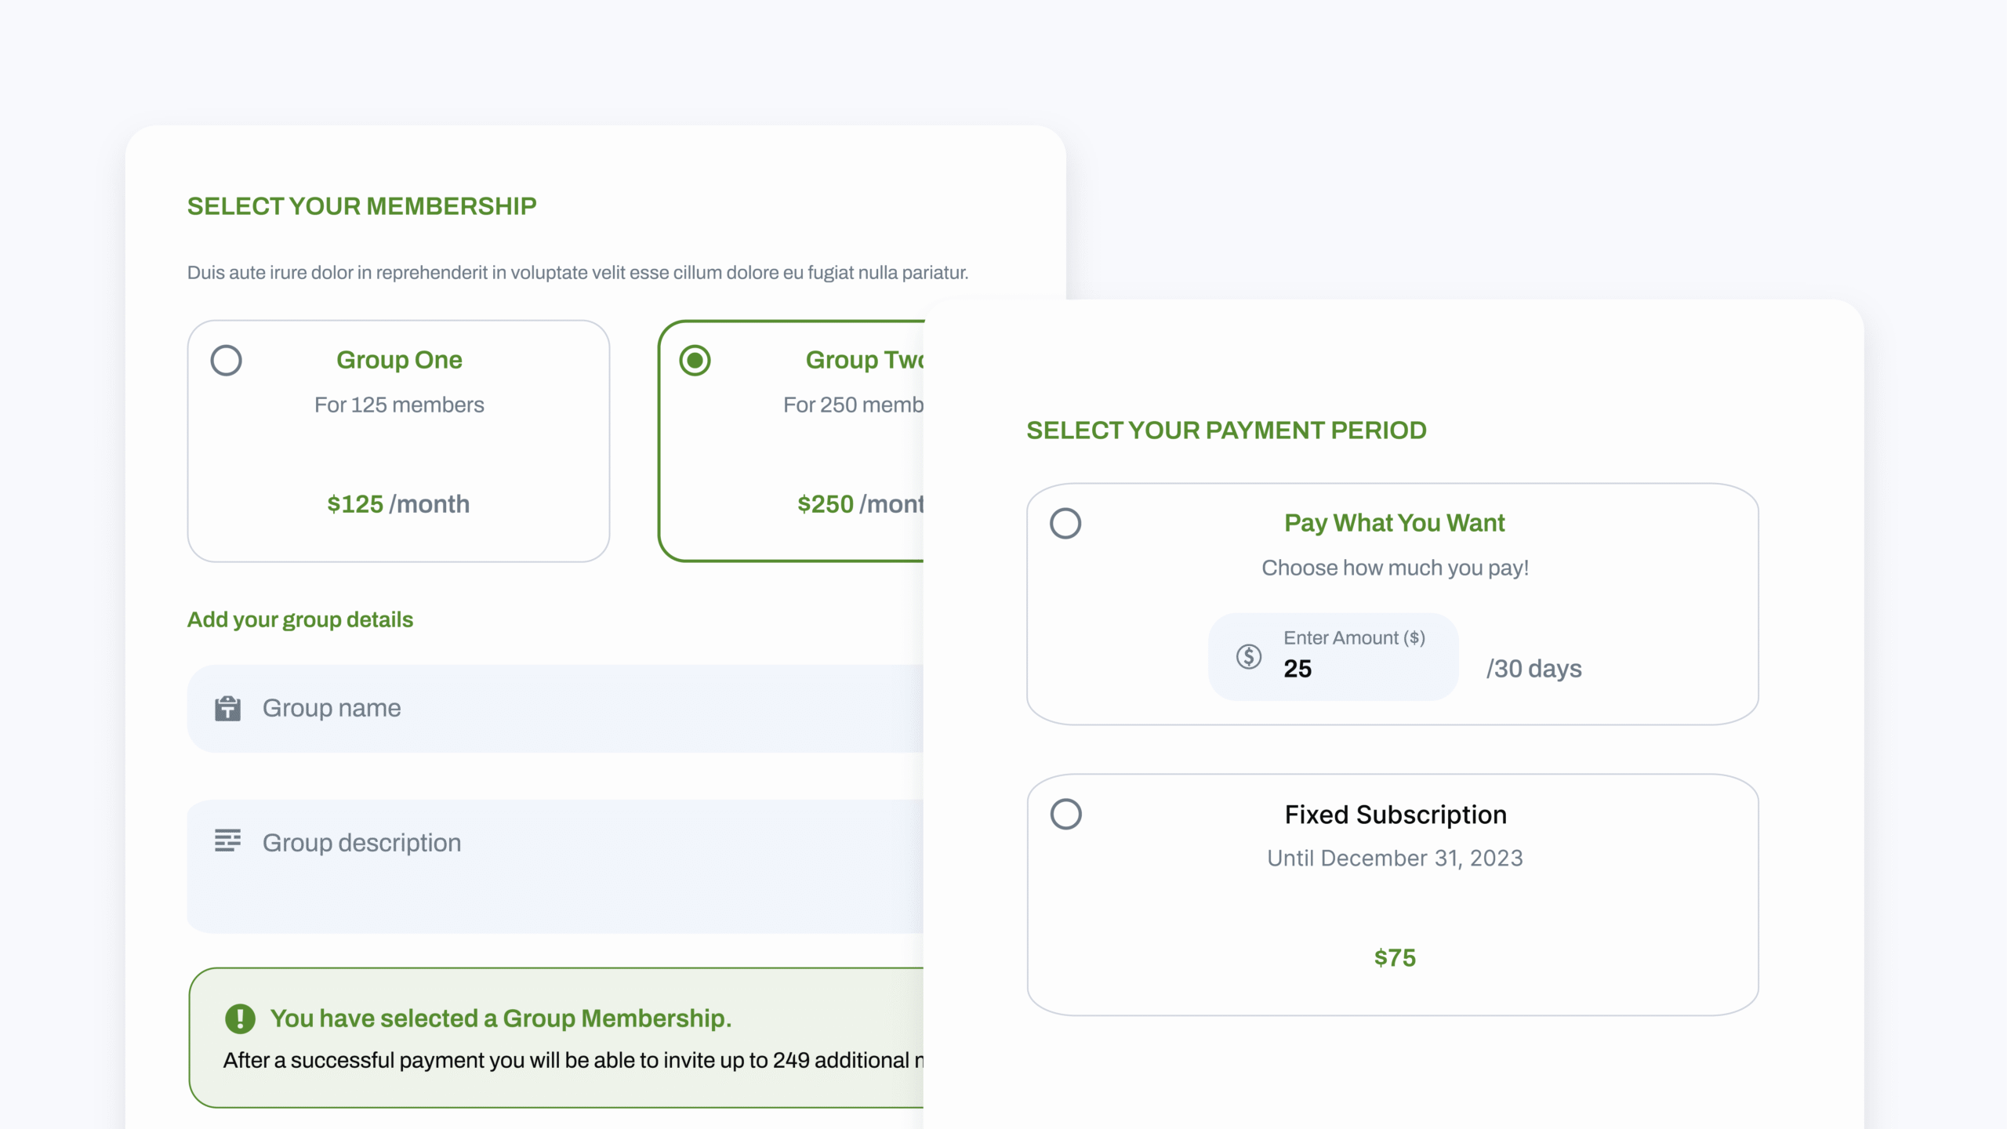Click the $125 /month price label
The width and height of the screenshot is (2007, 1129).
(x=398, y=504)
